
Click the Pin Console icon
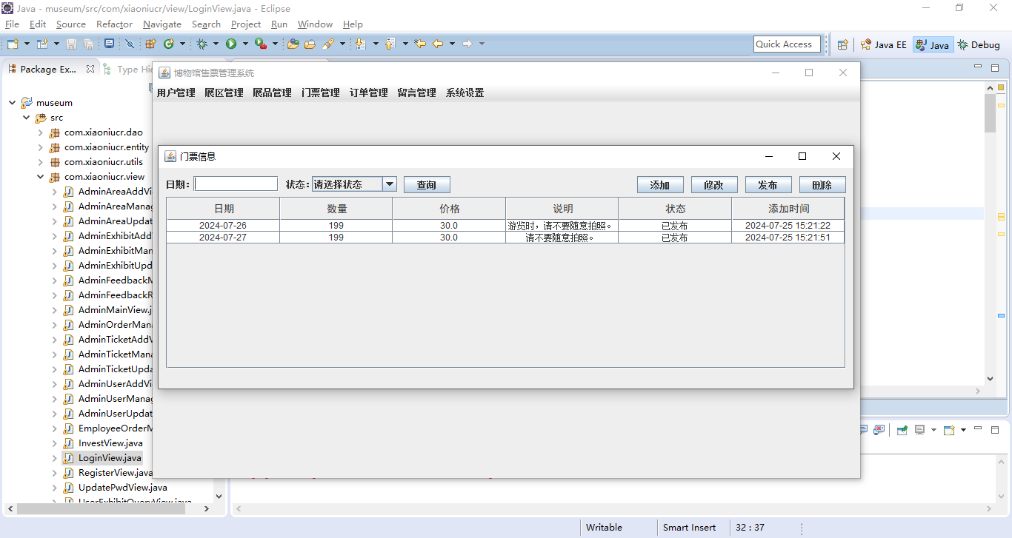pos(902,430)
